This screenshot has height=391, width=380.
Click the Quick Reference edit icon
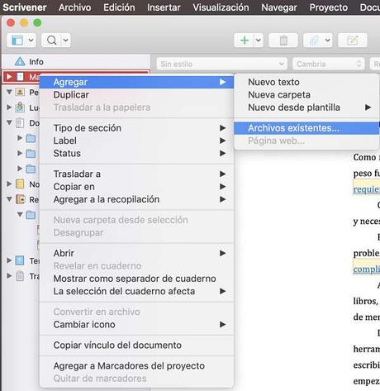coord(353,41)
